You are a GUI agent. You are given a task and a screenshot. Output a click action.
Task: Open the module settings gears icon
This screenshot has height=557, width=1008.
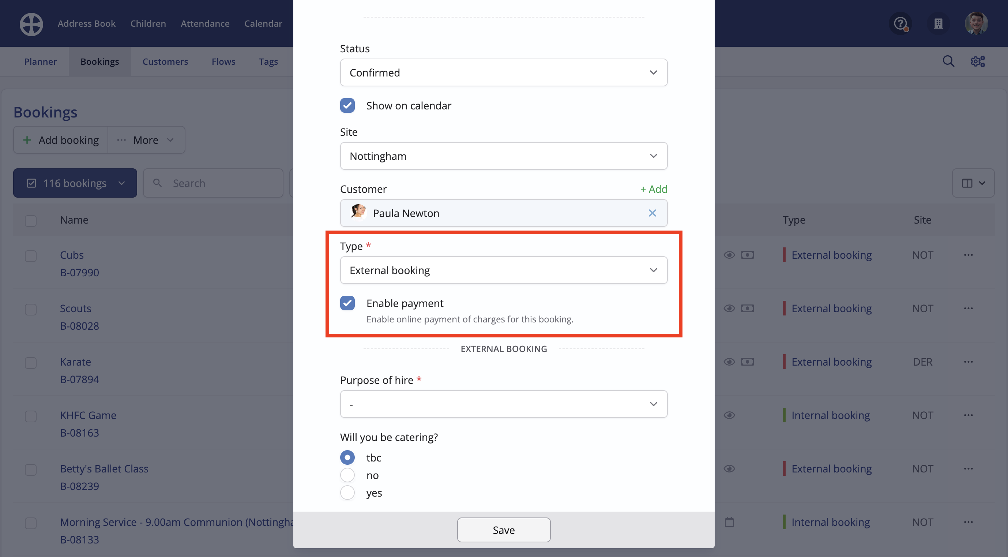(978, 61)
